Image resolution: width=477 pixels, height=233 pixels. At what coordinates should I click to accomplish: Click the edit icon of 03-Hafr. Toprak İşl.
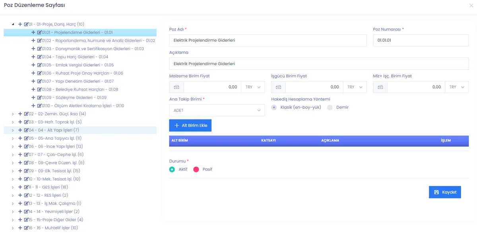point(26,122)
